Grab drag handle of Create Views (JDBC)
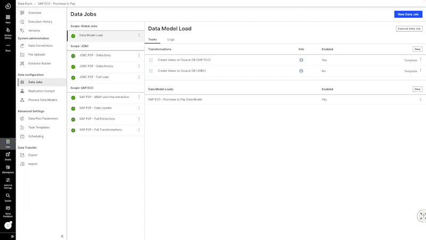The width and height of the screenshot is (426, 240). pos(151,71)
